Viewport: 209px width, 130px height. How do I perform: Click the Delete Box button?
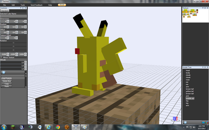click(7, 81)
